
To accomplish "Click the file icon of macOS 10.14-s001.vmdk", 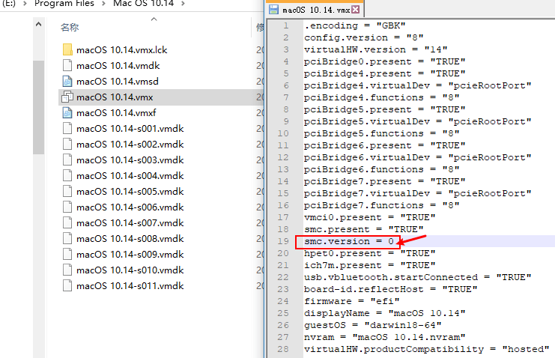I will coord(67,128).
